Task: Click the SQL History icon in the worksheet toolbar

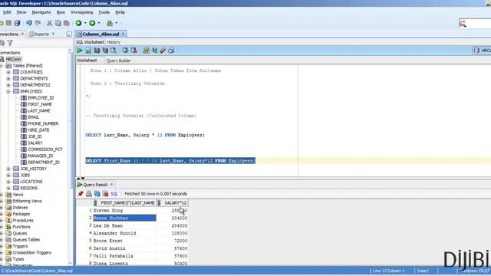Action: (x=171, y=51)
